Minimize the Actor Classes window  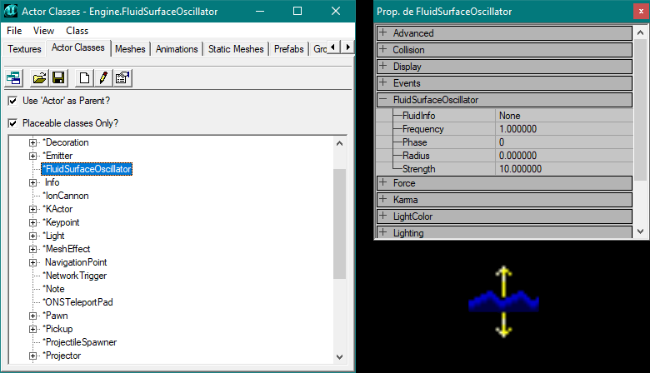click(260, 11)
